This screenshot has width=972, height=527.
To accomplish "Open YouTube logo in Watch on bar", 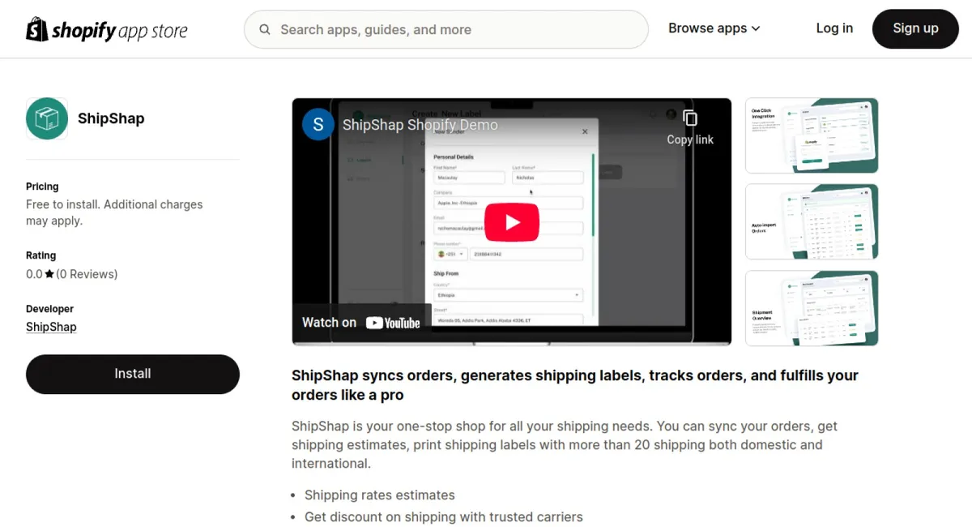I will point(393,323).
